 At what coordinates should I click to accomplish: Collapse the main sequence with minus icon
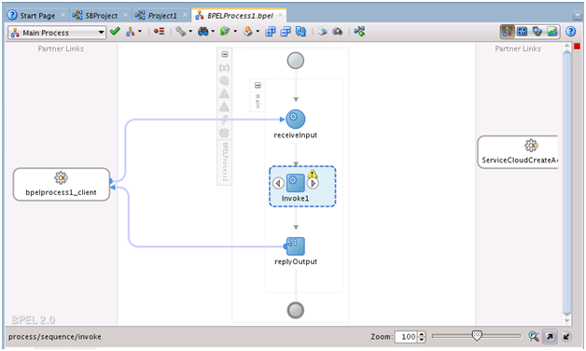258,85
